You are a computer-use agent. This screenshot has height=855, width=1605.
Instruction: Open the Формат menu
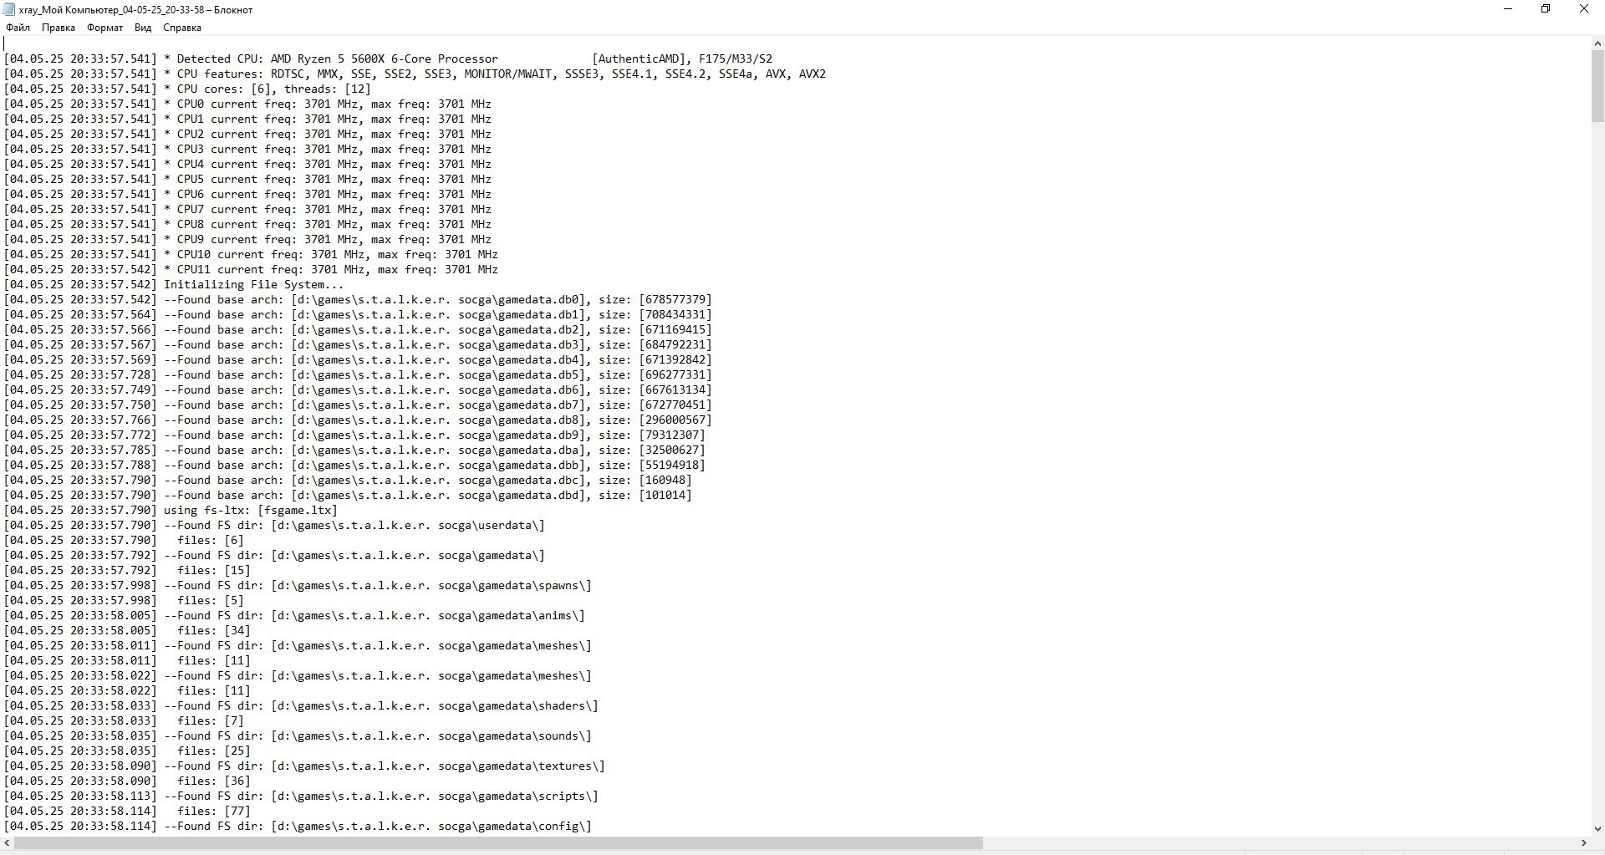tap(104, 28)
